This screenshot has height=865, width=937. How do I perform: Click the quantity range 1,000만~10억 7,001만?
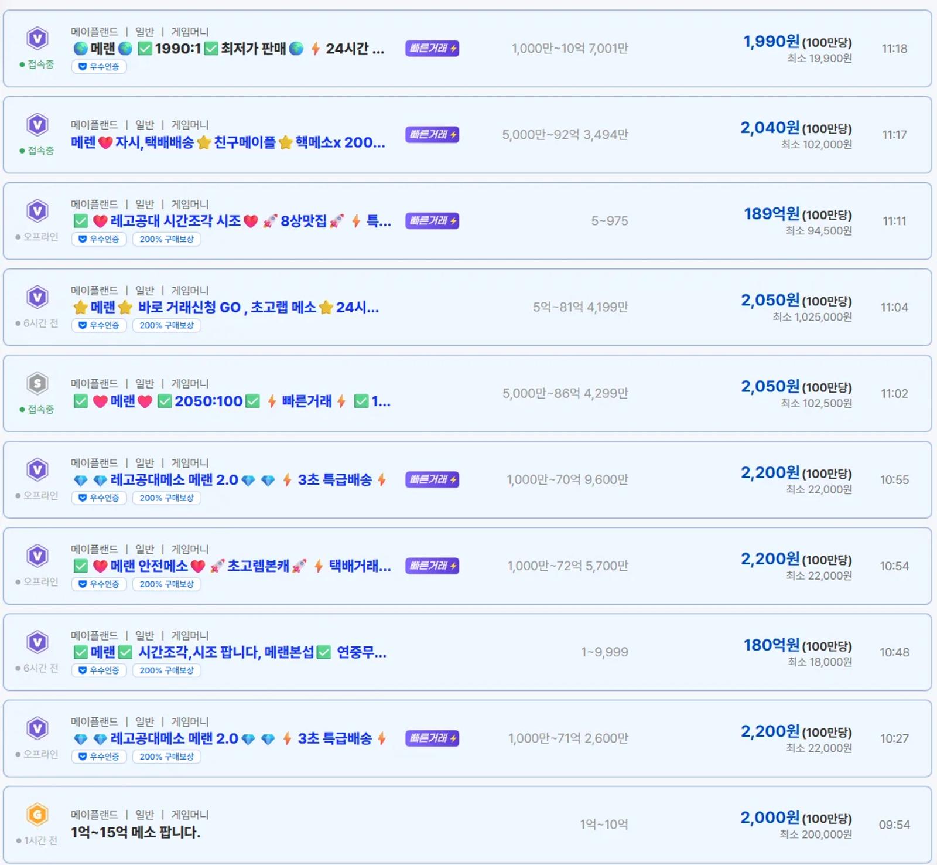[570, 48]
